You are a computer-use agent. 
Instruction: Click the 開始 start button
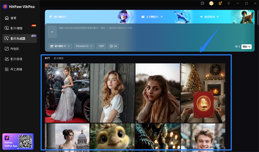246,47
